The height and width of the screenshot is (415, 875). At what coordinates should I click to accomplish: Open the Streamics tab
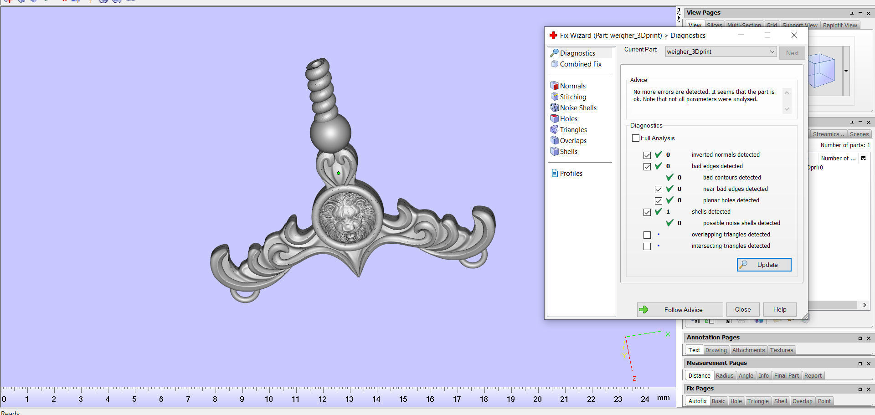coord(828,134)
